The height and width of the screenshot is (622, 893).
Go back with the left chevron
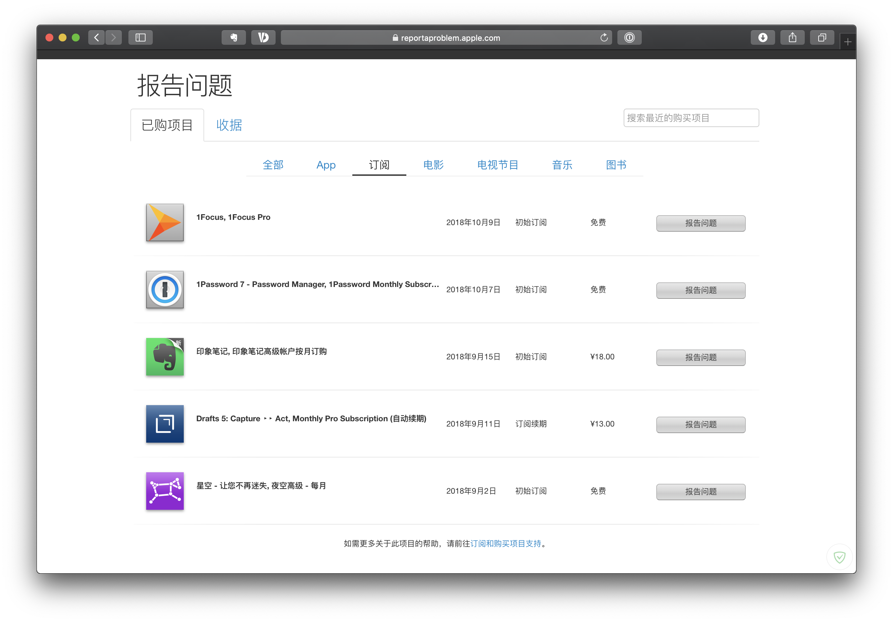click(96, 38)
